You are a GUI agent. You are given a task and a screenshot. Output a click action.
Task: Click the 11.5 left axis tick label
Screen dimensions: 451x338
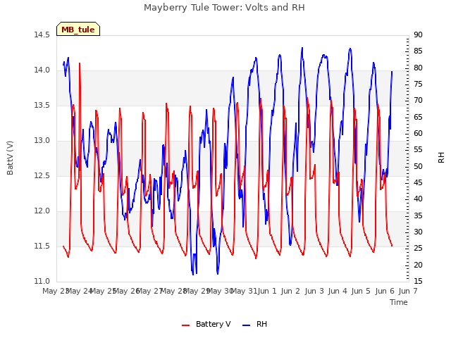pyautogui.click(x=42, y=246)
